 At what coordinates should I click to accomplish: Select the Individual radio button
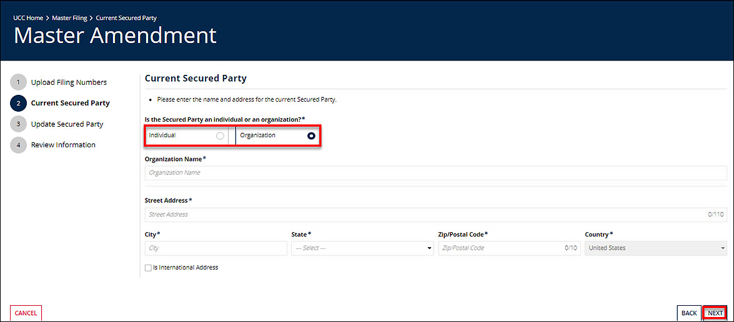(220, 136)
